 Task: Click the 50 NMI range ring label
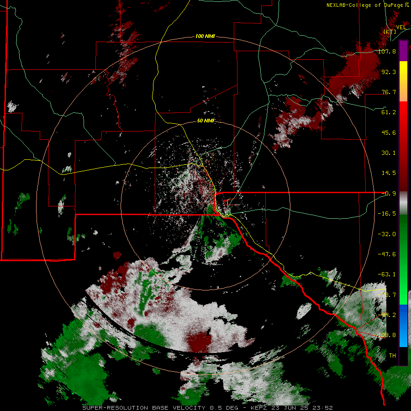click(205, 121)
